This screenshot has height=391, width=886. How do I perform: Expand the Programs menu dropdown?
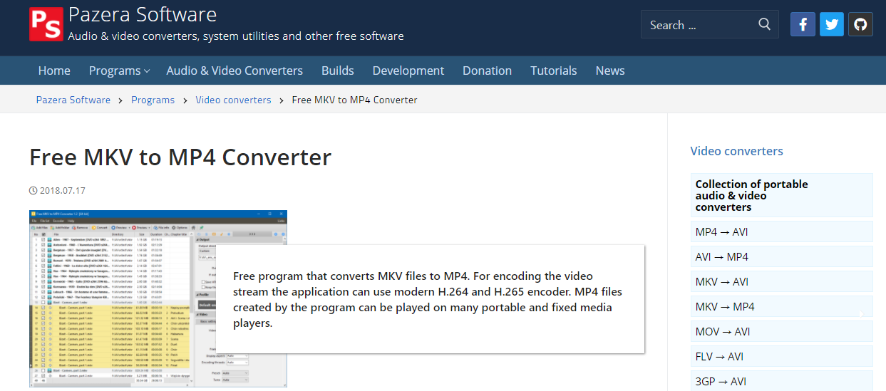coord(119,71)
